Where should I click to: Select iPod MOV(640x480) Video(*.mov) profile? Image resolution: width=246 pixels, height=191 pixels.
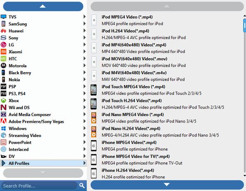click(166, 62)
